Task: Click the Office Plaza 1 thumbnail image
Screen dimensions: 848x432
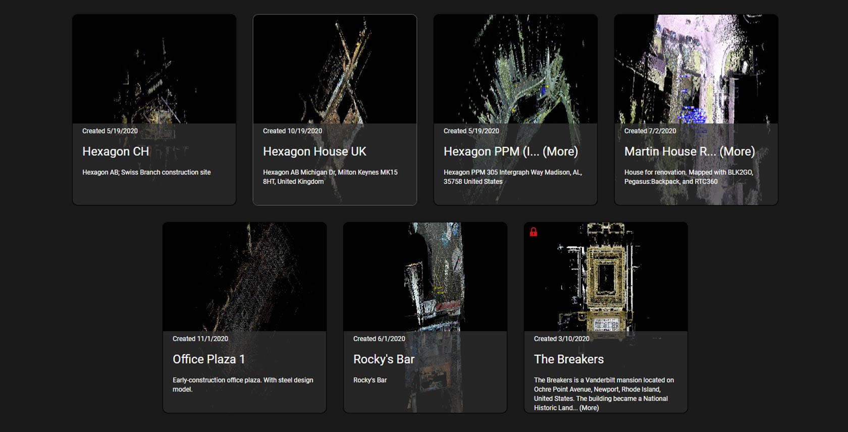Action: click(x=244, y=277)
